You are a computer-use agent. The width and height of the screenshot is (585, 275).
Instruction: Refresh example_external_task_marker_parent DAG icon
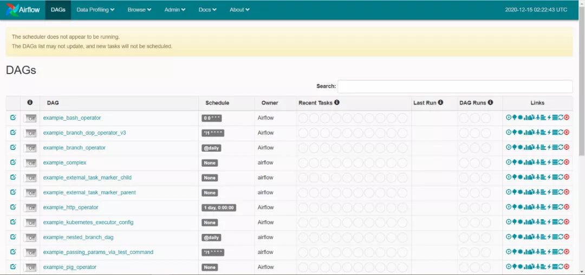pyautogui.click(x=561, y=192)
